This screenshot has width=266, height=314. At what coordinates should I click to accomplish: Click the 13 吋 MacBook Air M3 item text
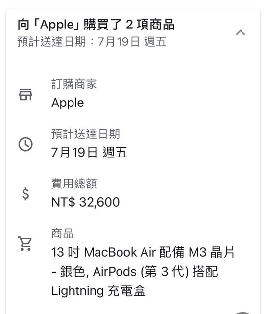click(x=143, y=252)
